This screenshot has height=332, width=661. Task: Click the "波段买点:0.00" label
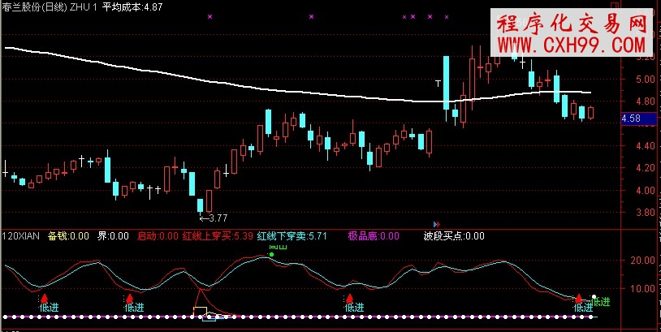(454, 236)
